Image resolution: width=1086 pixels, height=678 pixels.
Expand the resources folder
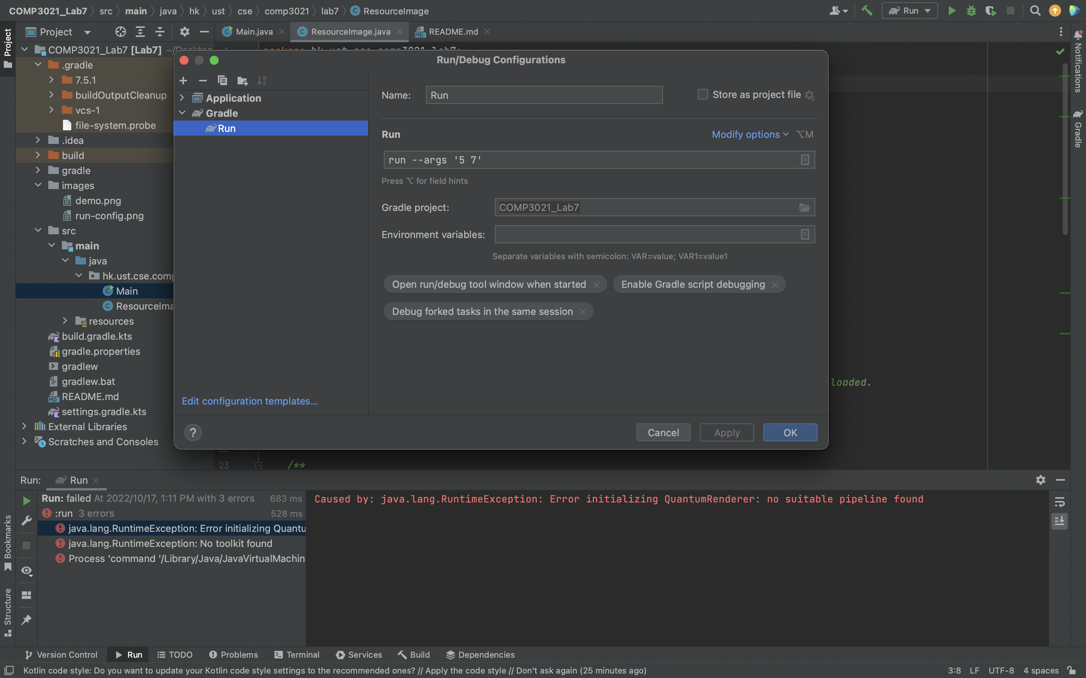coord(65,321)
